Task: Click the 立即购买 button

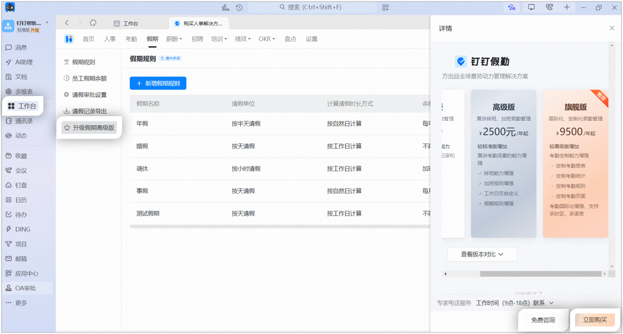Action: tap(595, 320)
